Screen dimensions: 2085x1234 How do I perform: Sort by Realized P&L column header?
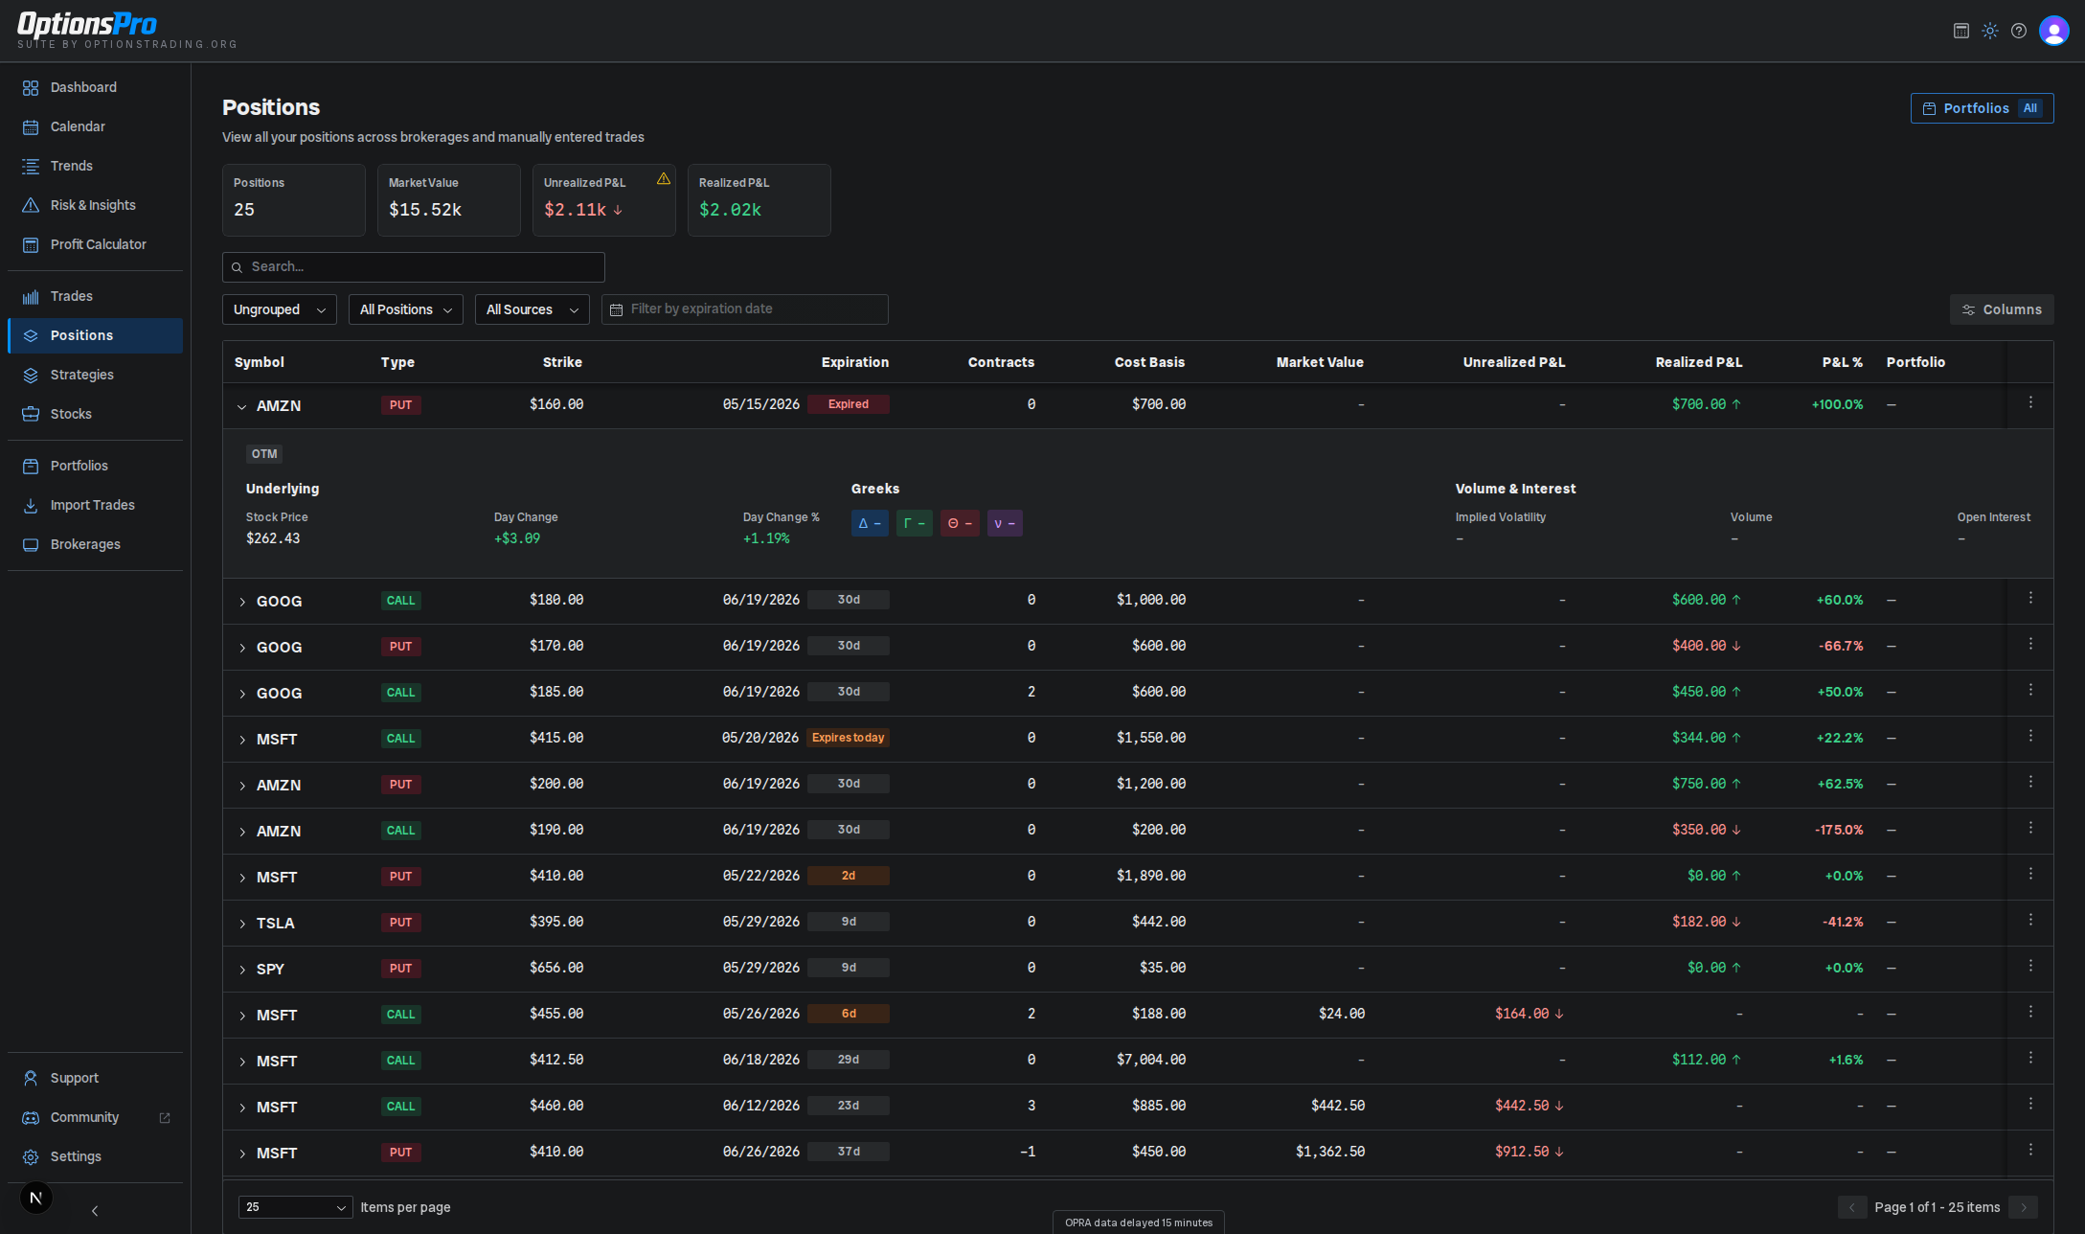click(1699, 362)
